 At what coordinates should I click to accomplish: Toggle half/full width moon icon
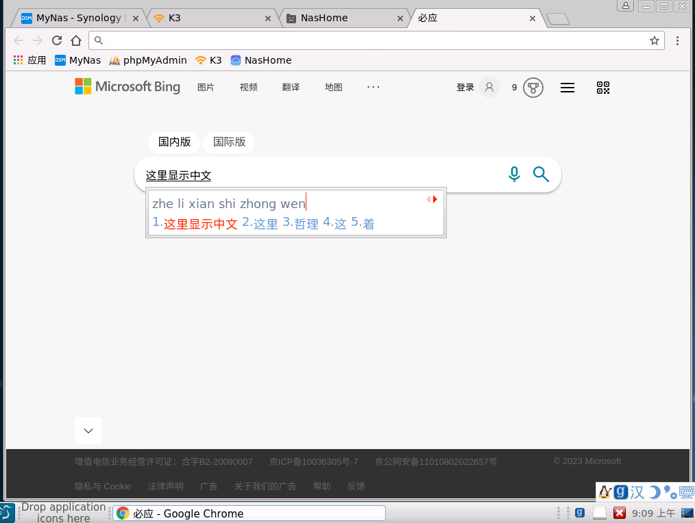(x=654, y=492)
